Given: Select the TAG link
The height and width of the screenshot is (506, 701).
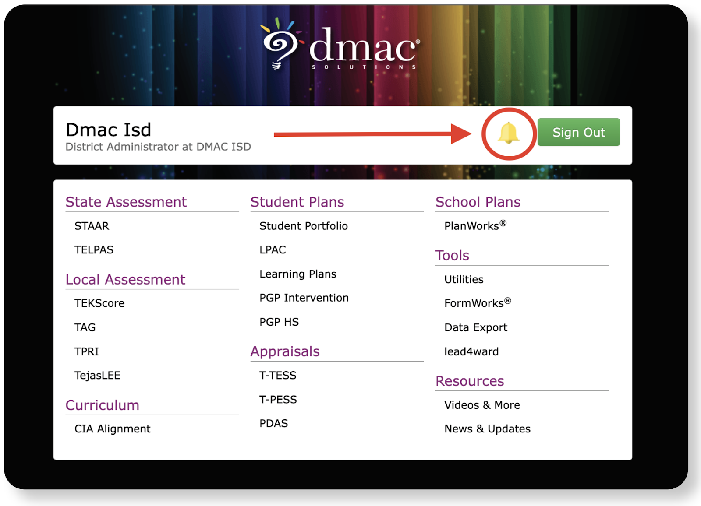Looking at the screenshot, I should [x=85, y=327].
